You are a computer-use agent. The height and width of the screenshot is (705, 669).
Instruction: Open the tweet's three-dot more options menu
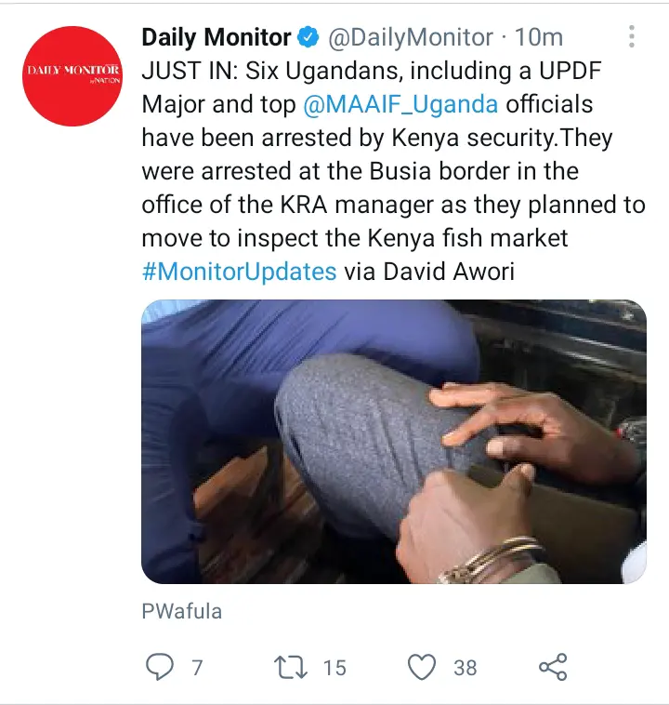[631, 36]
